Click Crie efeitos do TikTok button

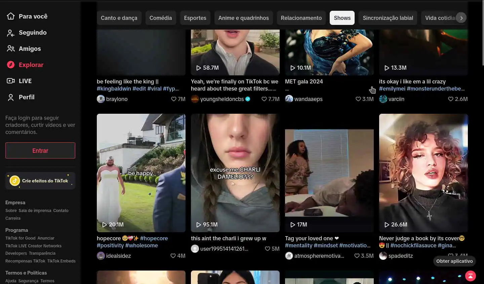pyautogui.click(x=40, y=181)
